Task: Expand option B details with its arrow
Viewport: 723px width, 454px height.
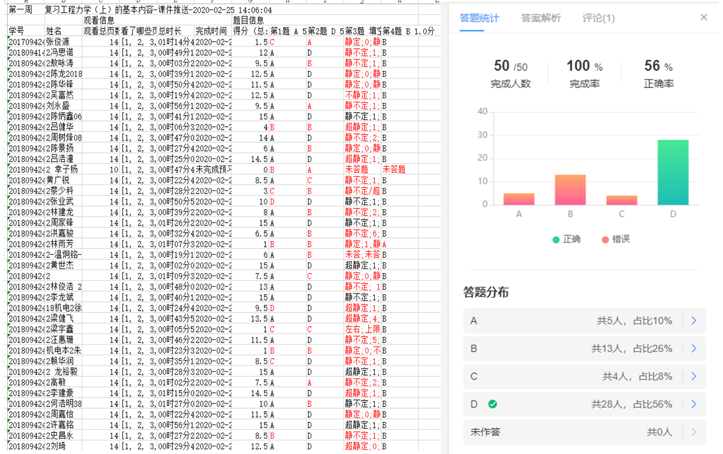Action: [x=694, y=348]
